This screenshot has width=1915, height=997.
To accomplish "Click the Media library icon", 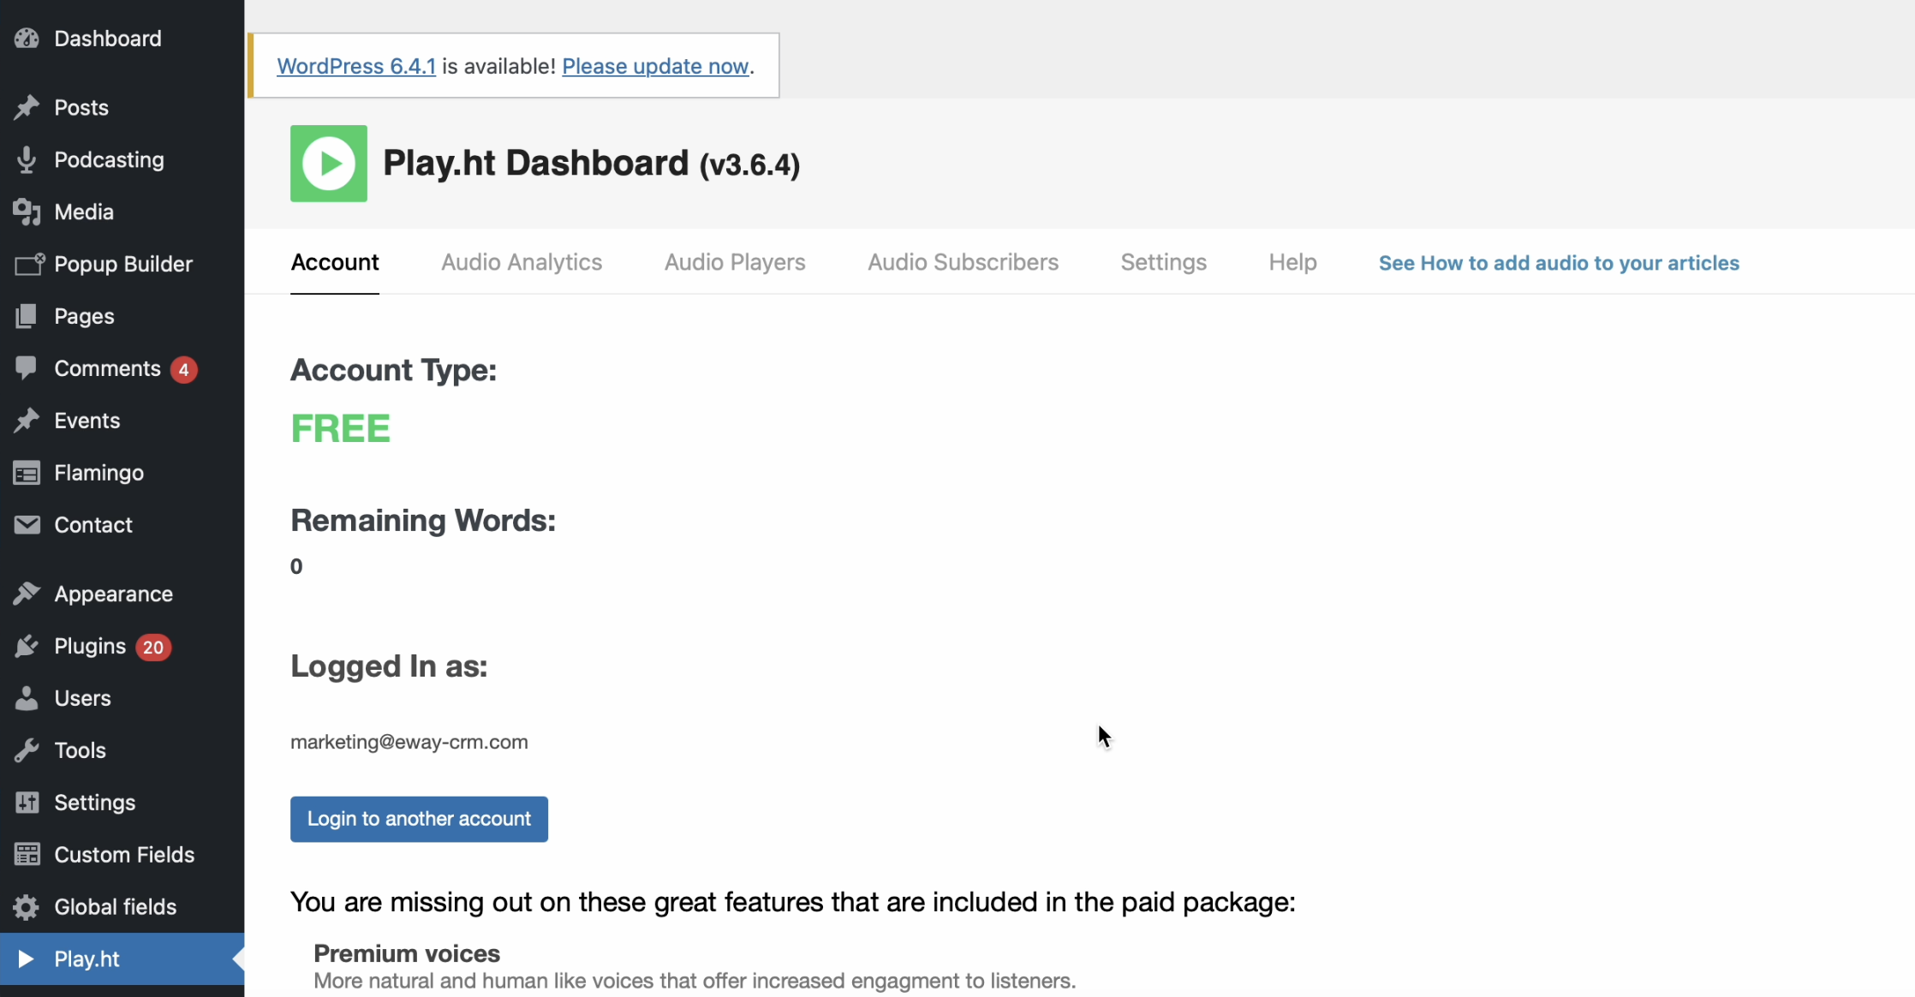I will pyautogui.click(x=27, y=212).
